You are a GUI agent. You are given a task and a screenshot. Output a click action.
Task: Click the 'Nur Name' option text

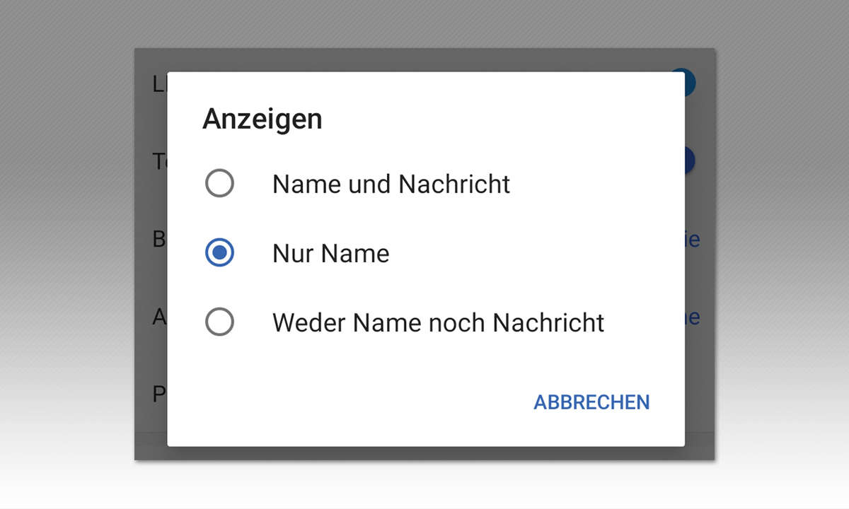click(330, 253)
